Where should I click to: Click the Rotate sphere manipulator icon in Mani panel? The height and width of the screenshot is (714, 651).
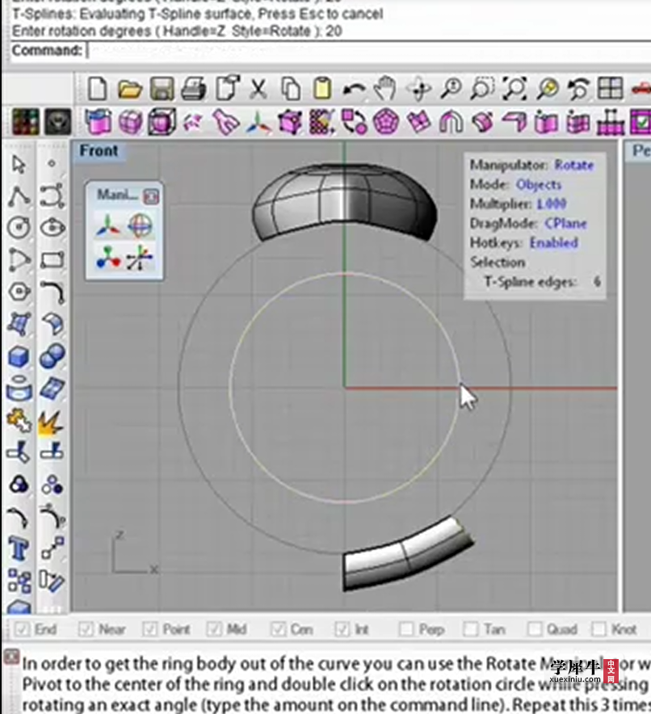click(140, 225)
